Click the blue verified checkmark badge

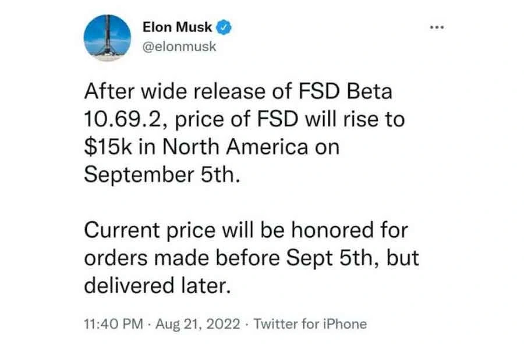(x=225, y=27)
